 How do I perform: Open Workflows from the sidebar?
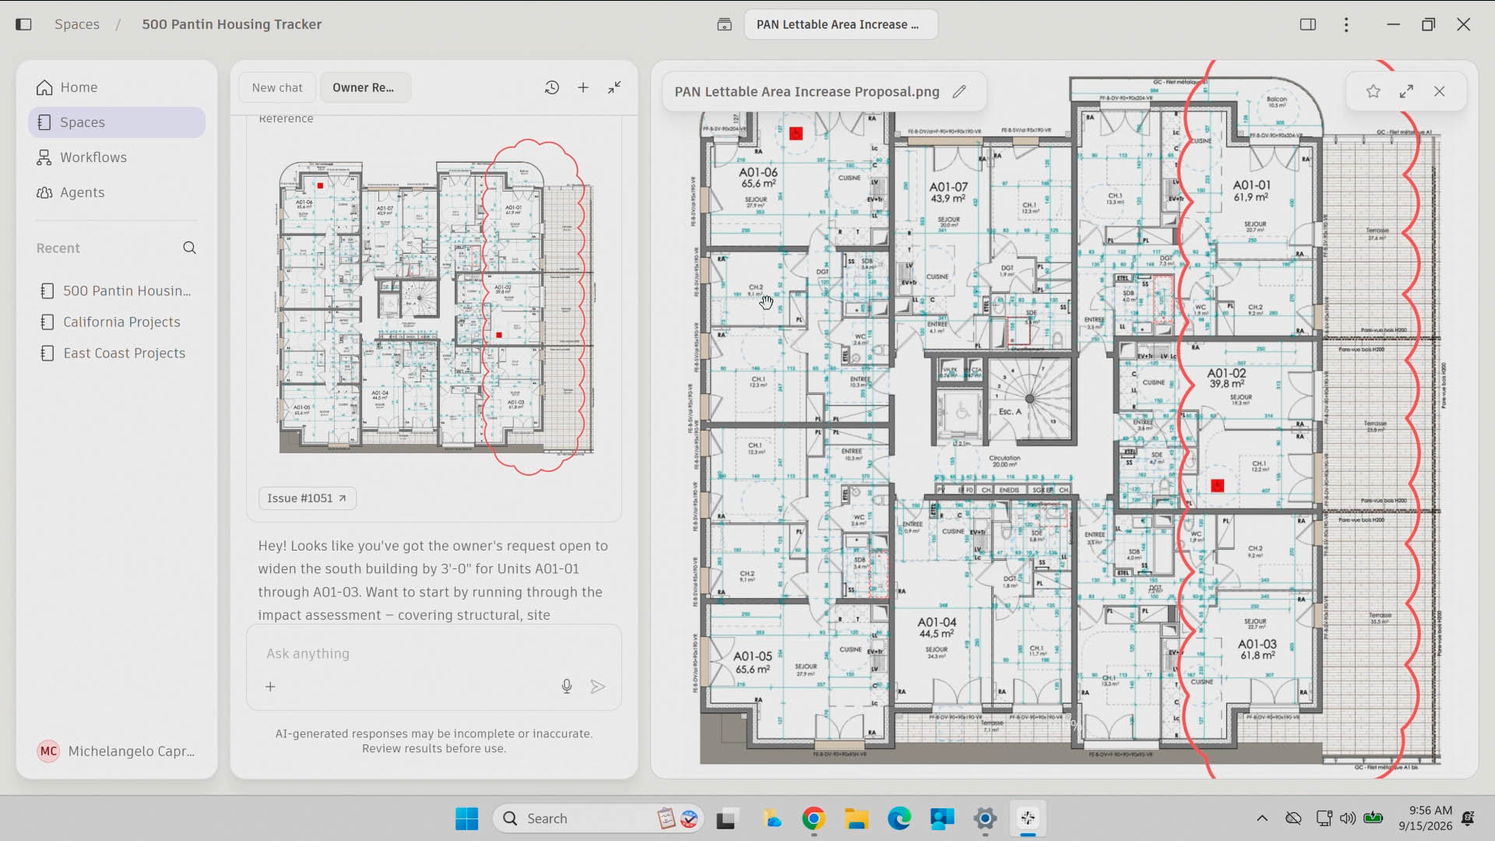click(117, 157)
